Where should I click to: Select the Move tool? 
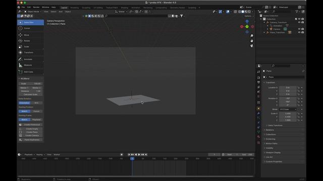point(30,35)
